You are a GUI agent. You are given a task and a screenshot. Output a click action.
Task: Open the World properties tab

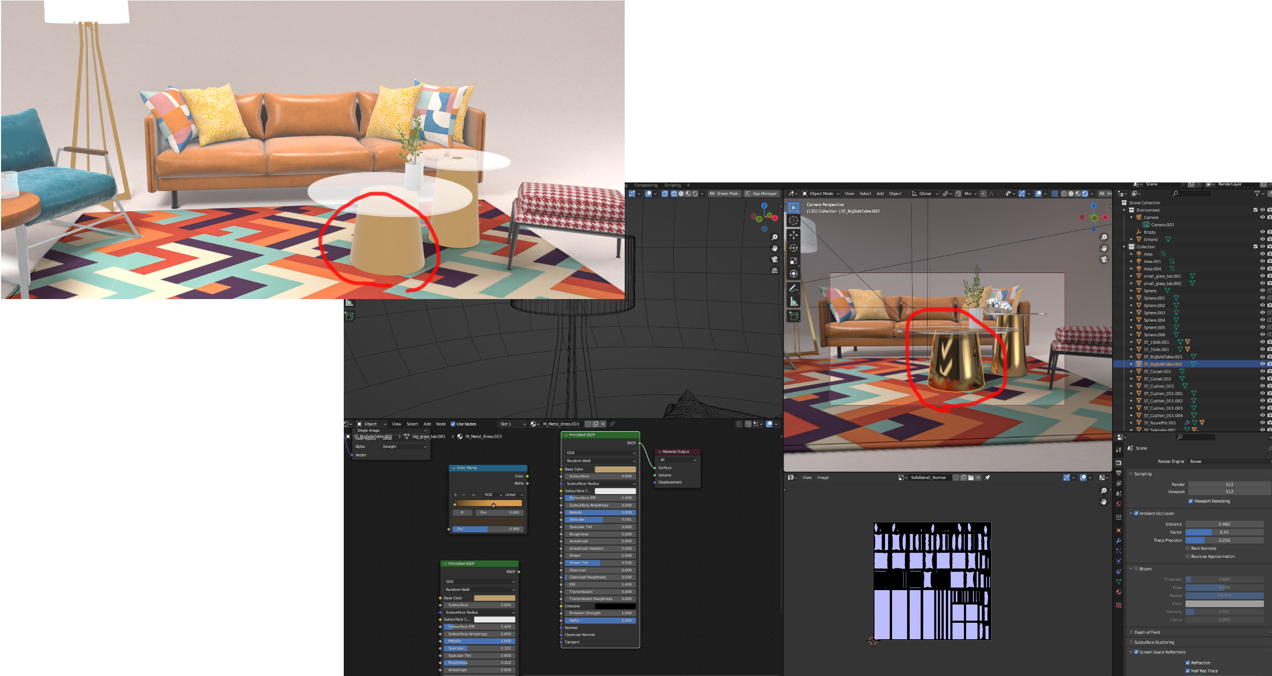1119,504
